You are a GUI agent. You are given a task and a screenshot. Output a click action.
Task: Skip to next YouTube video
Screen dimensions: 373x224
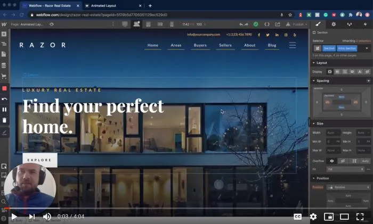(32, 217)
